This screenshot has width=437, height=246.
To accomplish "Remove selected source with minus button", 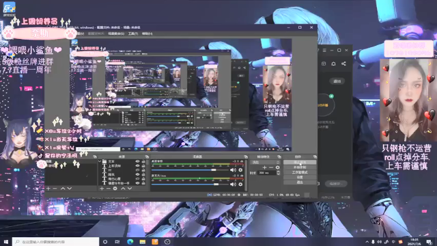I will 109,189.
